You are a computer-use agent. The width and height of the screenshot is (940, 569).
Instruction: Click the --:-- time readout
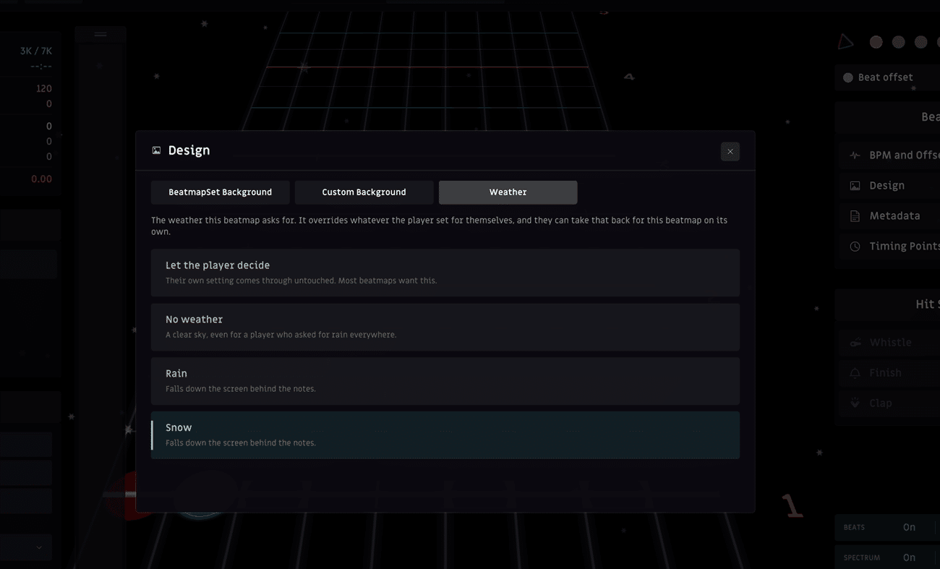click(41, 67)
